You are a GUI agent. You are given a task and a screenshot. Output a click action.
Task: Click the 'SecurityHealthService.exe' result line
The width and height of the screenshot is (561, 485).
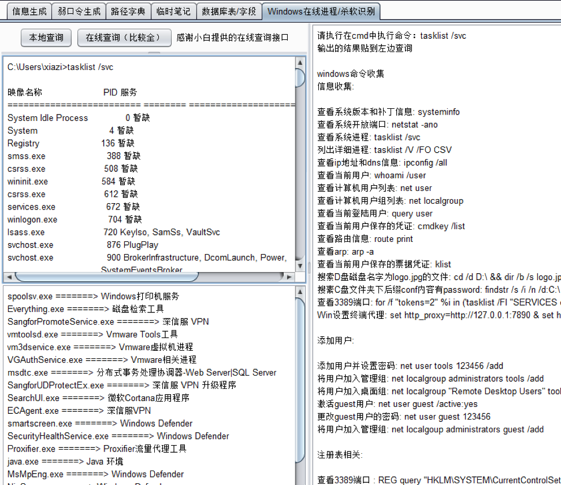118,436
